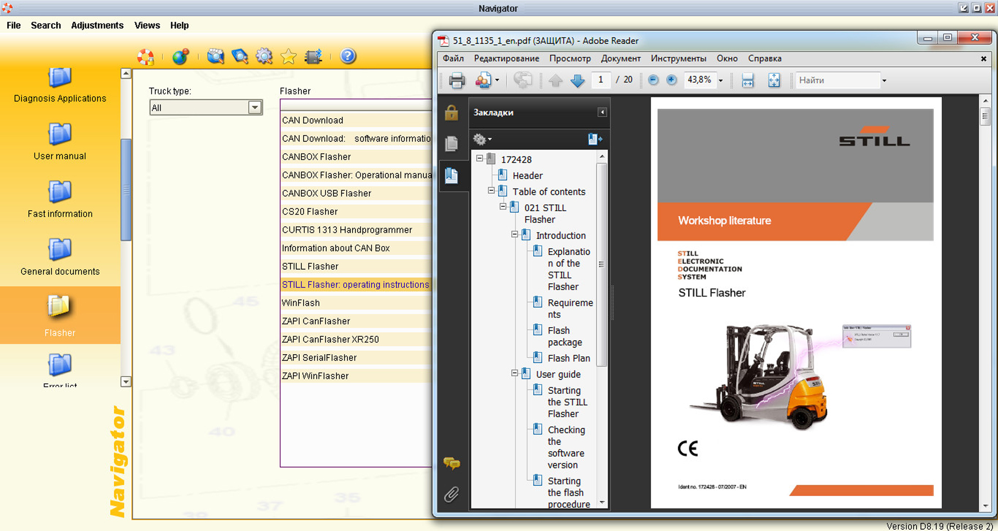Open the Adjustments menu
This screenshot has height=531, width=998.
(x=97, y=25)
